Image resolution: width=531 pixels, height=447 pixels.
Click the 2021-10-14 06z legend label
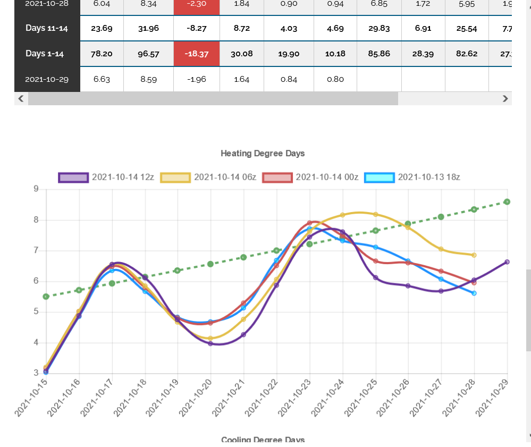[225, 177]
